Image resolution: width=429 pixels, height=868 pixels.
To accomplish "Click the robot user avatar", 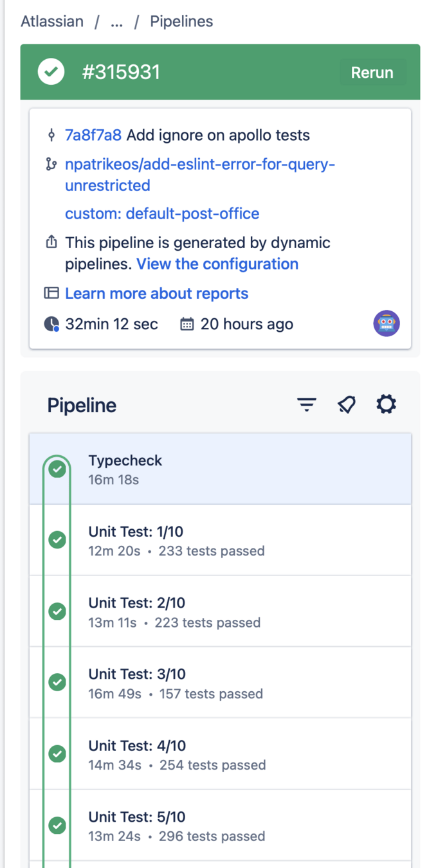I will pos(387,323).
